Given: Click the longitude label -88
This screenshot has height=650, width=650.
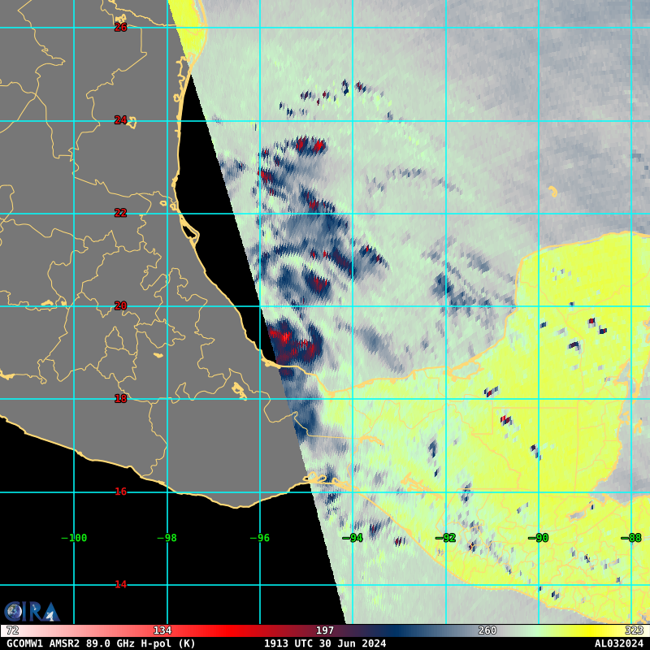Looking at the screenshot, I should click(631, 538).
